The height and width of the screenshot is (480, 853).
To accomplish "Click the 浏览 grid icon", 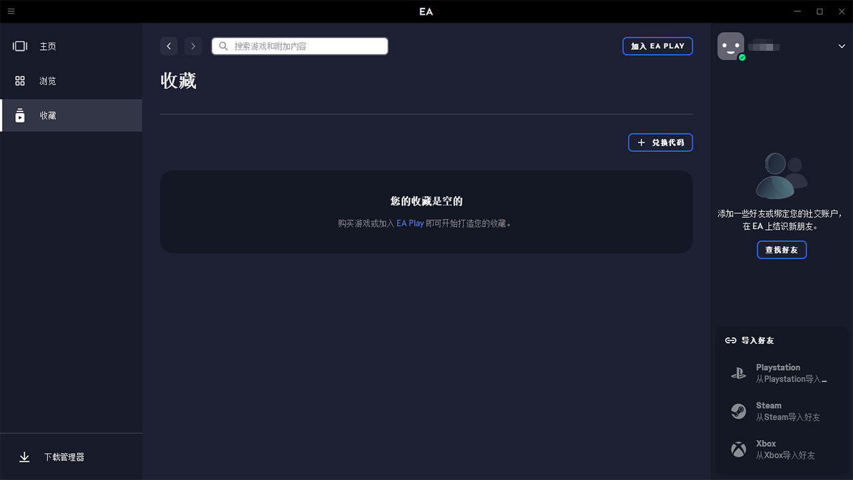I will [20, 81].
